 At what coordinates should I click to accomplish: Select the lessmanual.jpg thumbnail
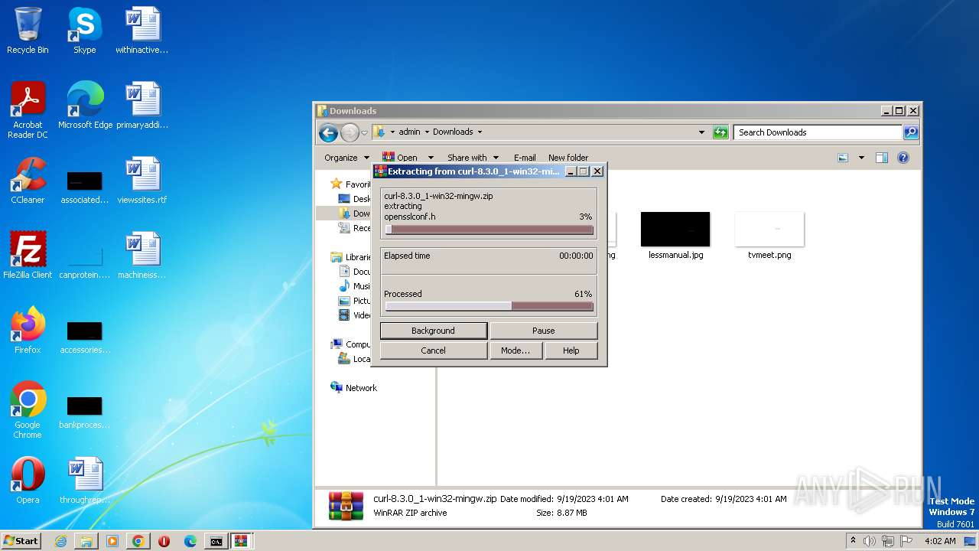click(x=675, y=236)
